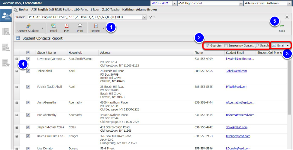Sort by Student Email column header

coord(240,53)
